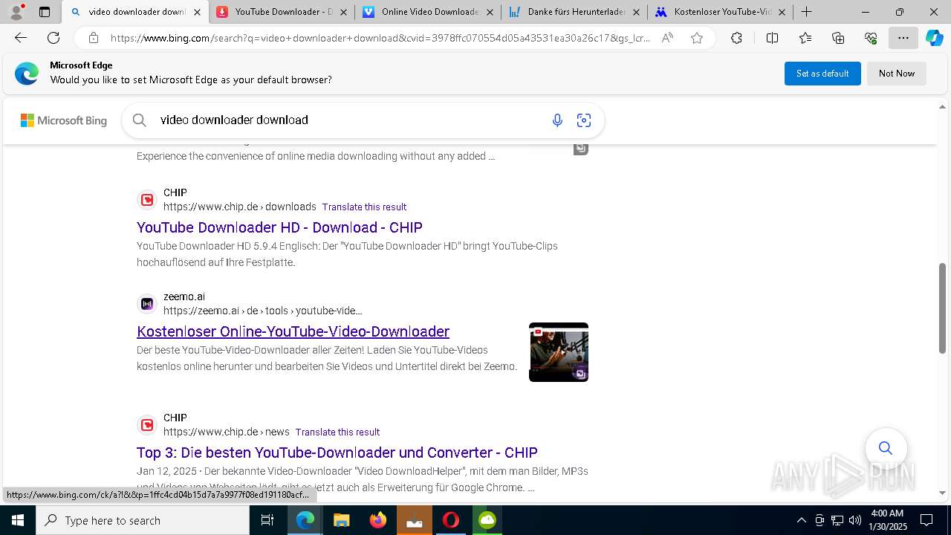Open Extensions puzzle icon

[x=736, y=39]
